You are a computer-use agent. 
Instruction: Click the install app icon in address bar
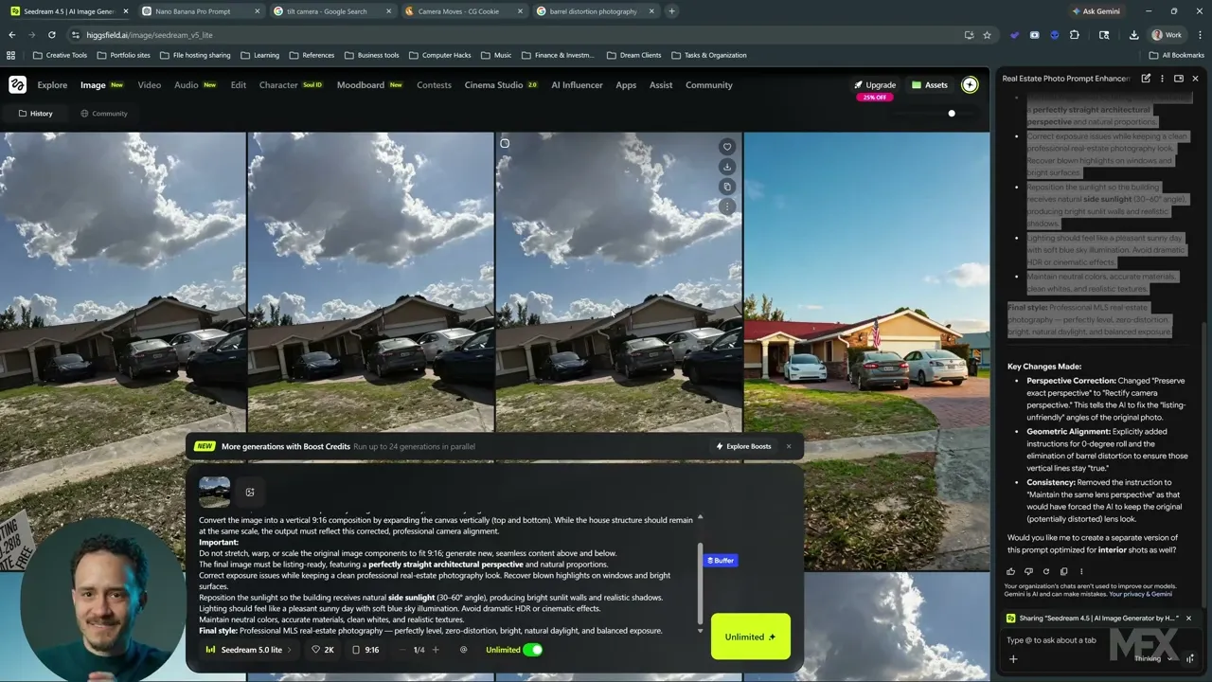point(969,35)
